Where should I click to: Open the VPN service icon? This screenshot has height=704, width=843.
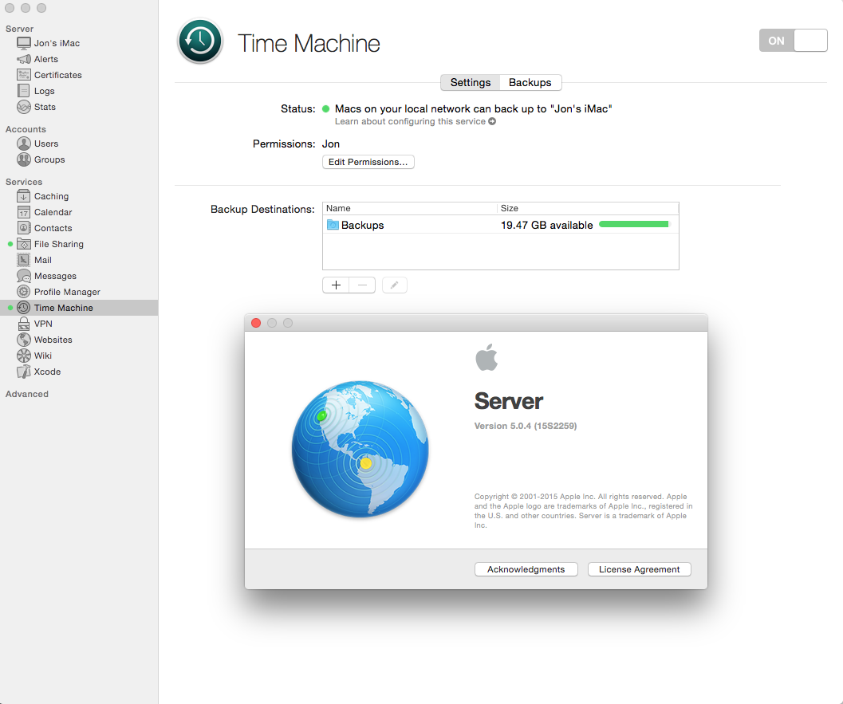pyautogui.click(x=24, y=324)
